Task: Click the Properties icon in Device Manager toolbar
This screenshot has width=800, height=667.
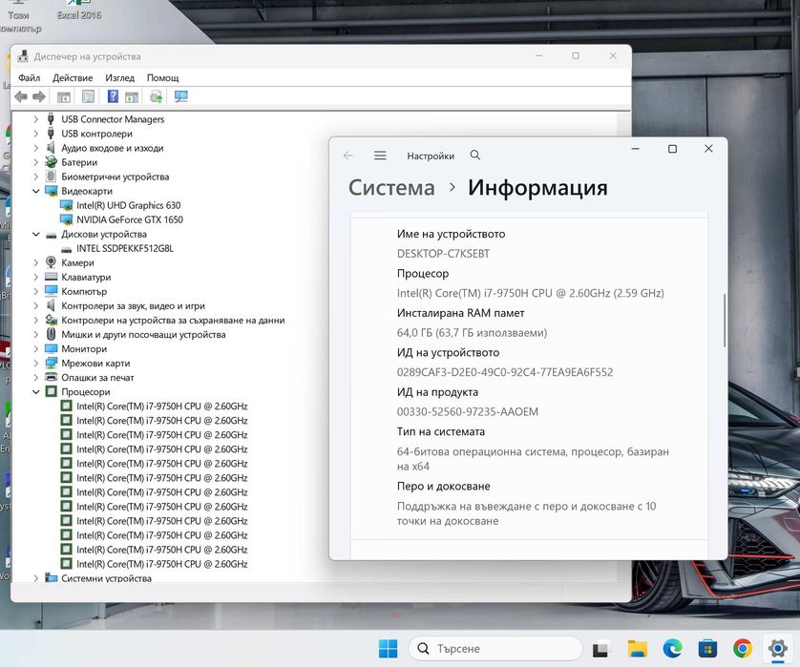Action: pos(88,96)
